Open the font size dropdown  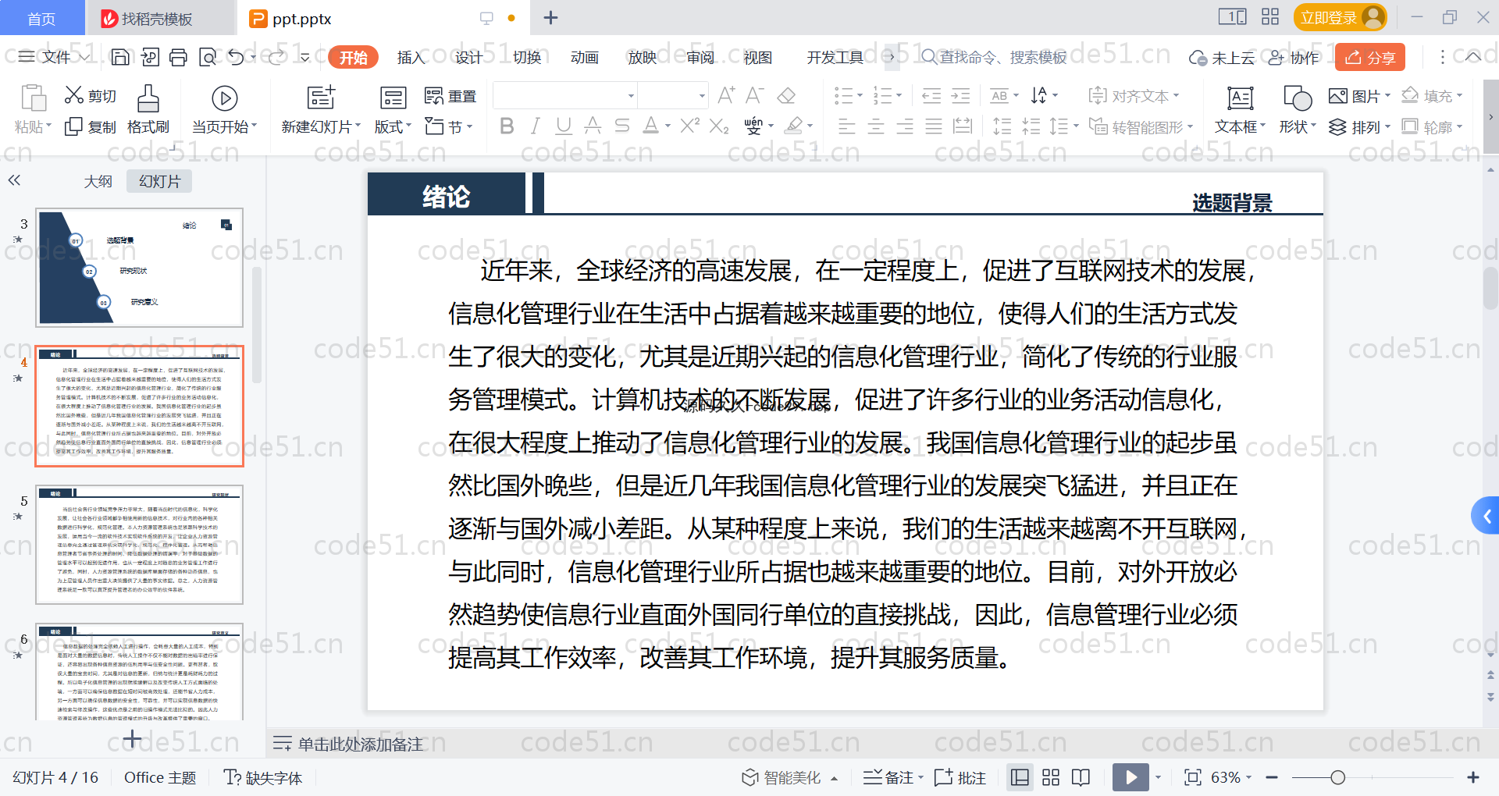702,95
